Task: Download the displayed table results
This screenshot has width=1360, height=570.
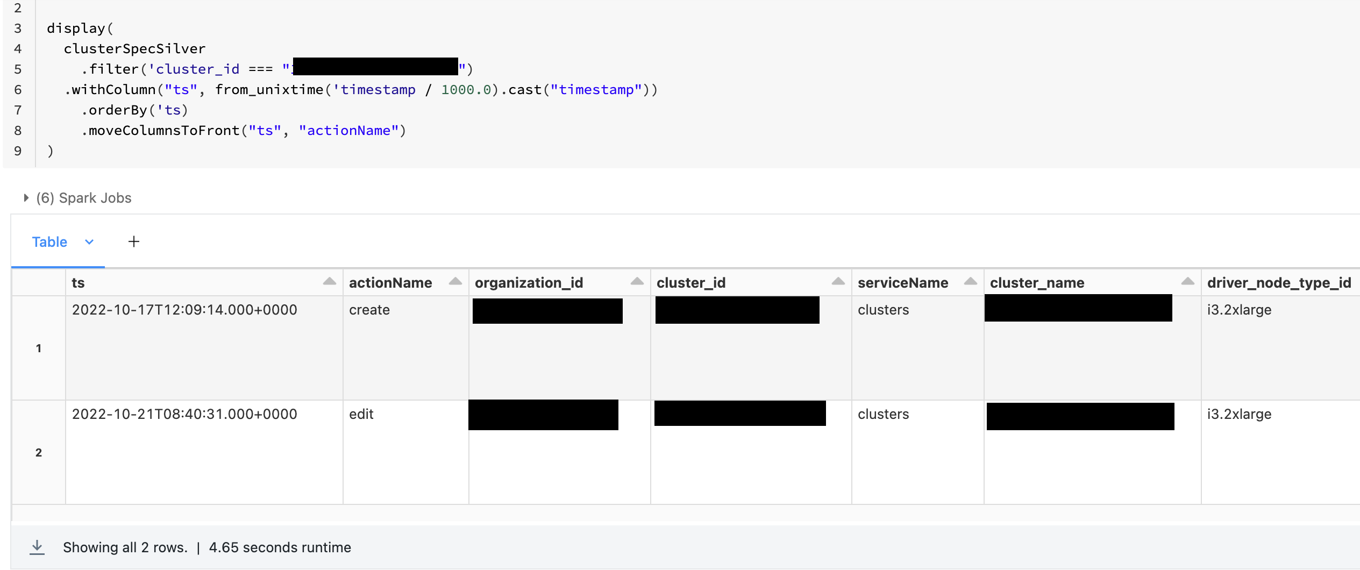Action: pos(37,546)
